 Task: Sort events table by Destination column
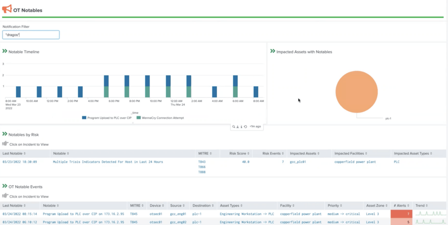[203, 206]
